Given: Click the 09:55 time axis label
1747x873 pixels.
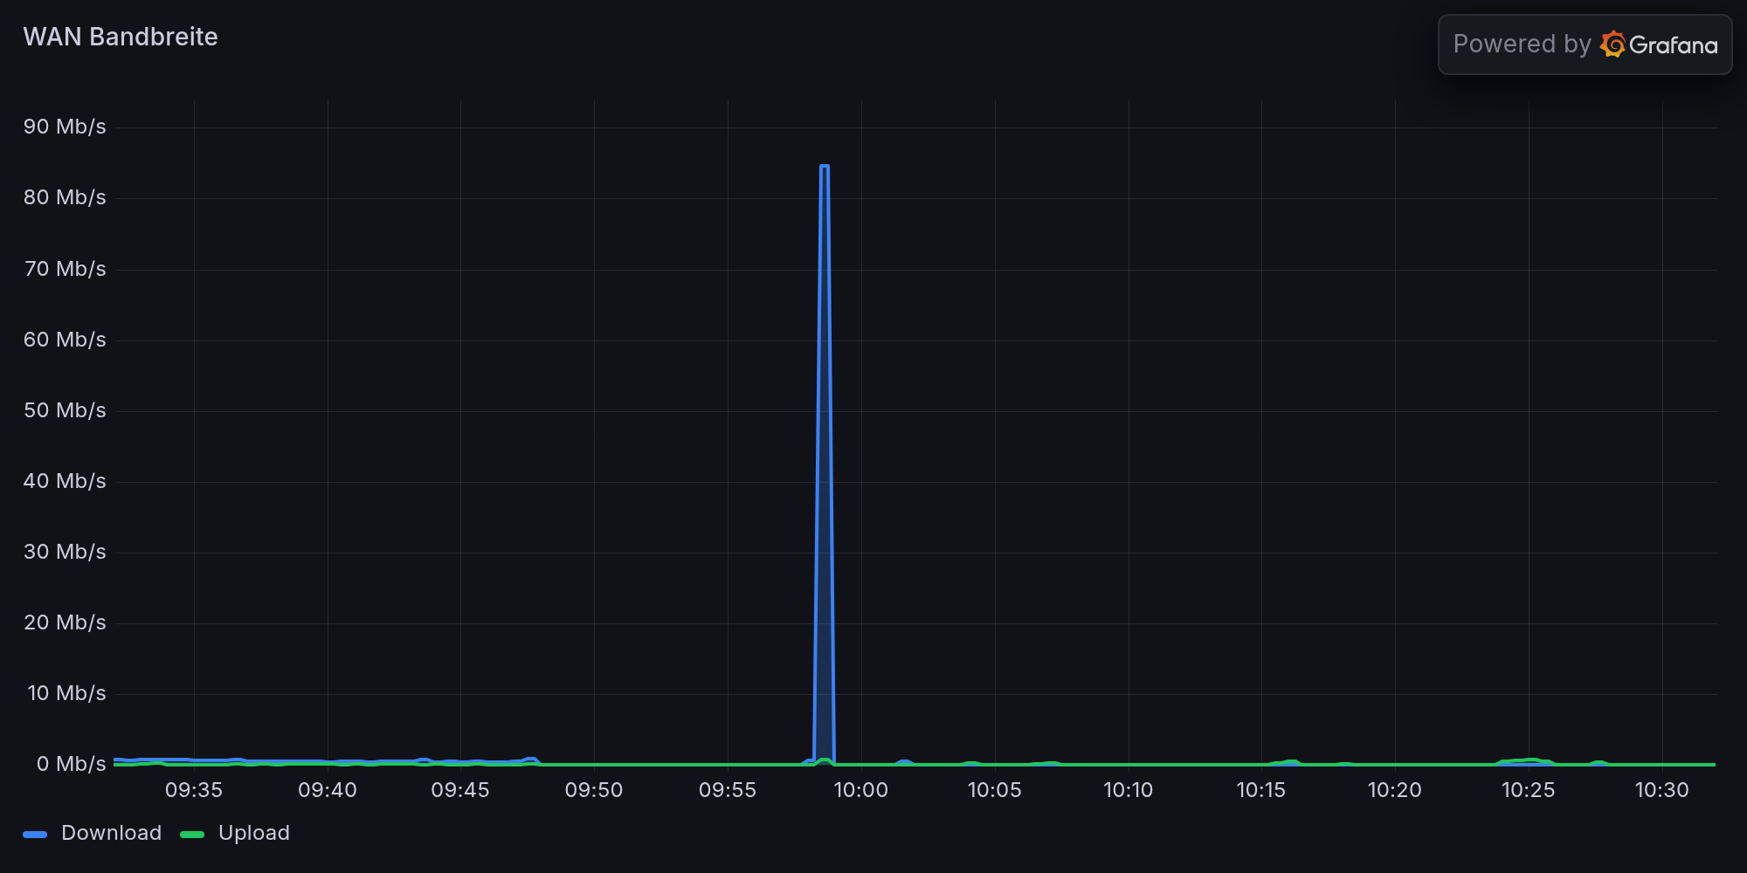Looking at the screenshot, I should click(727, 790).
